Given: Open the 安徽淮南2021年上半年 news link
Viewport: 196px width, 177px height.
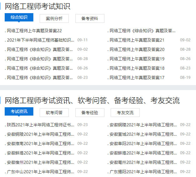Looking at the screenshot, I should click(x=41, y=144).
